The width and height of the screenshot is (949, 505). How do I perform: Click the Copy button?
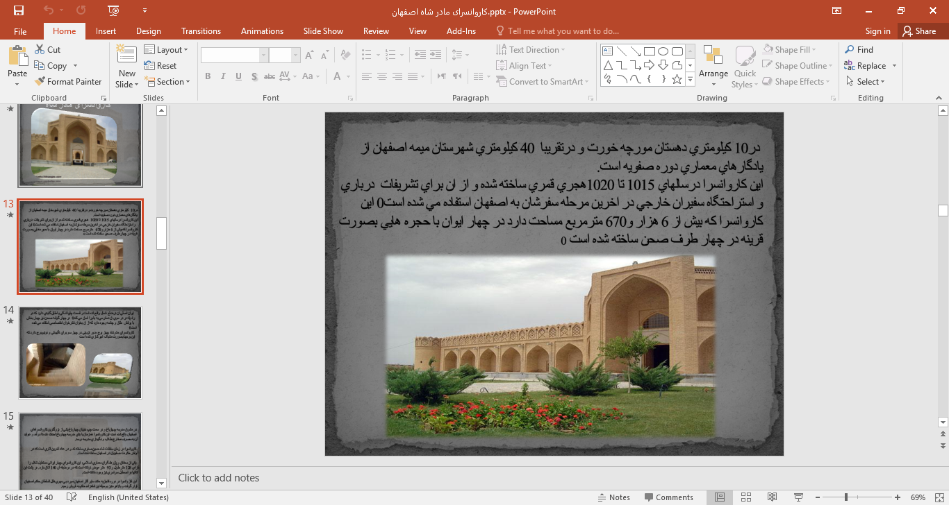coord(51,66)
